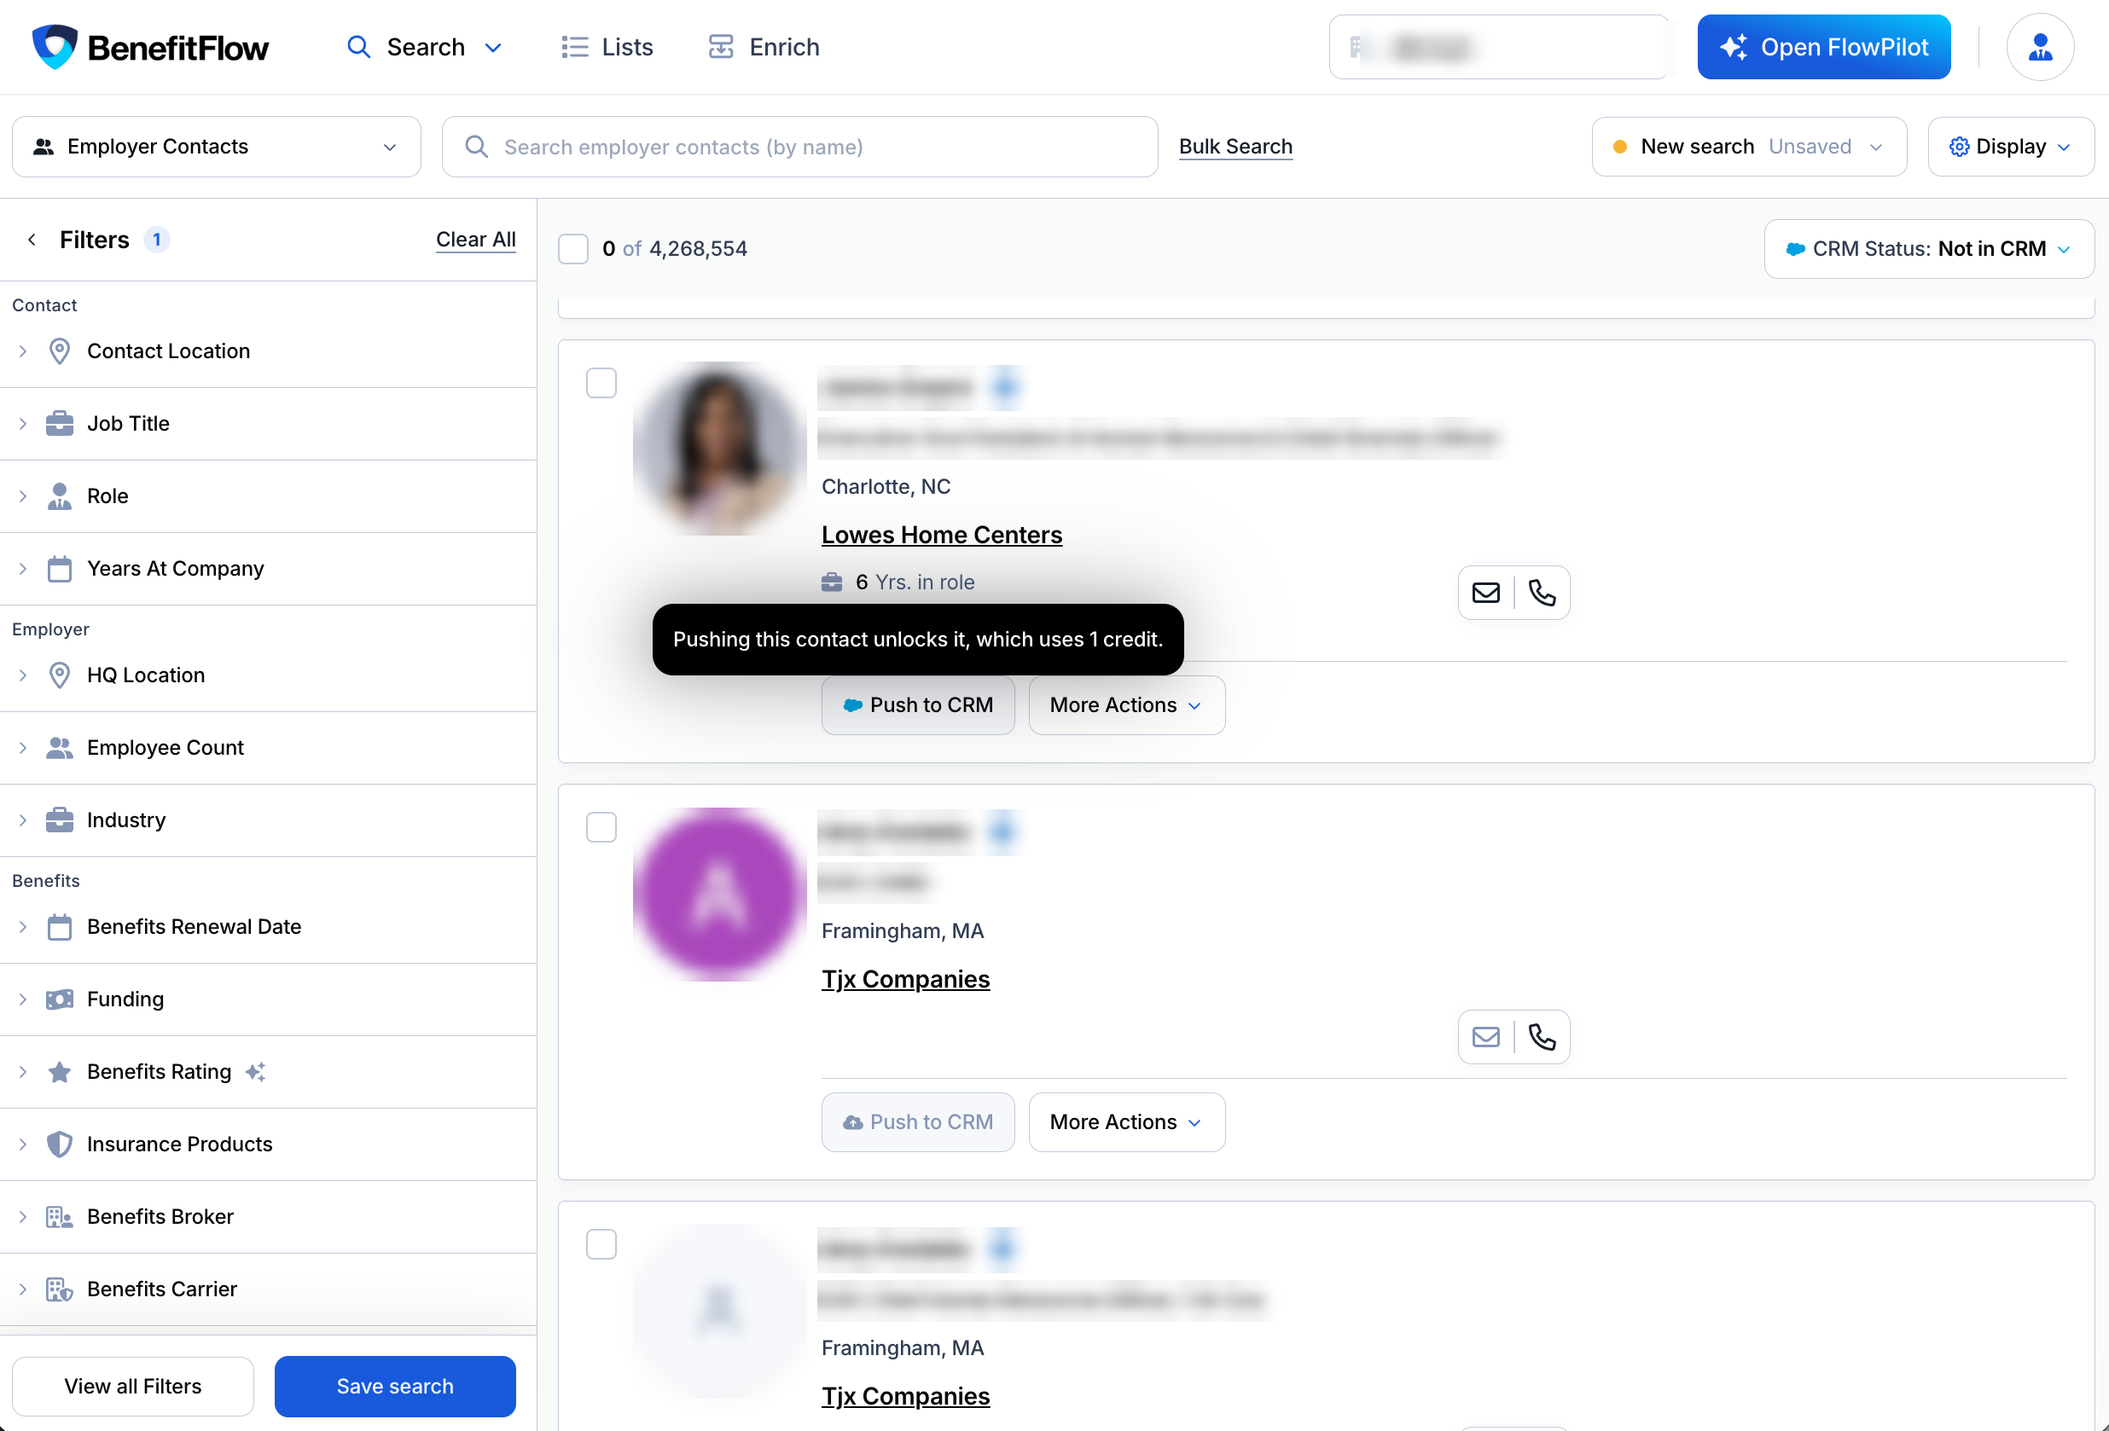Viewport: 2109px width, 1431px height.
Task: Open the Display settings dropdown
Action: pos(2010,147)
